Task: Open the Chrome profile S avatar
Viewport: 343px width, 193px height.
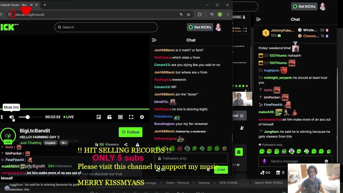Action: (x=220, y=14)
